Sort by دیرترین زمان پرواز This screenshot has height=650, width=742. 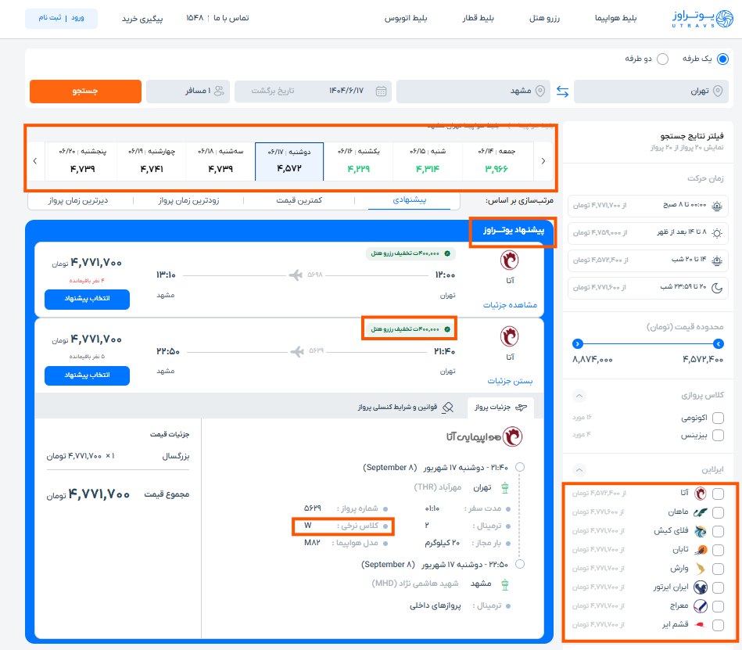pos(78,201)
